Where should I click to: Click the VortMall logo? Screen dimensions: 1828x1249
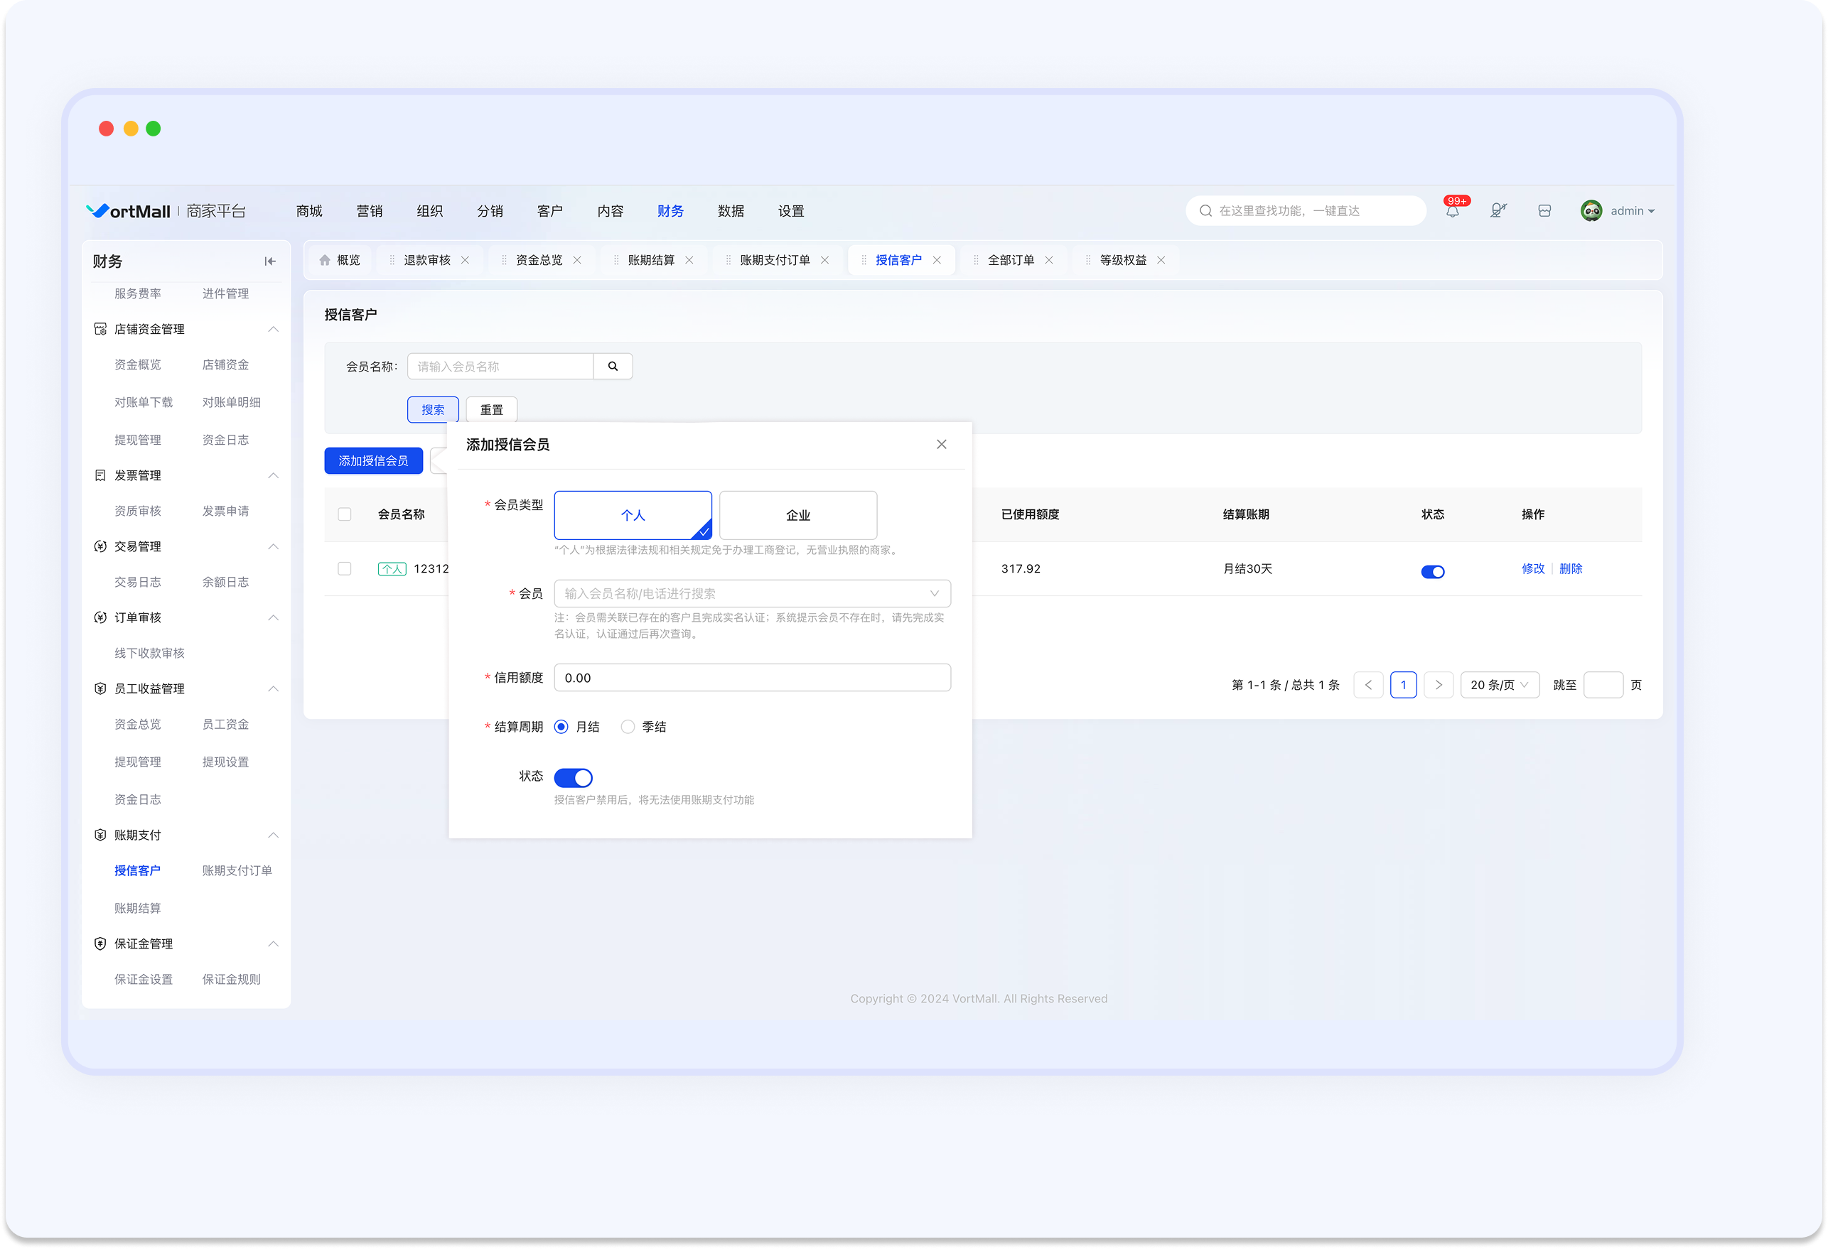pos(127,211)
